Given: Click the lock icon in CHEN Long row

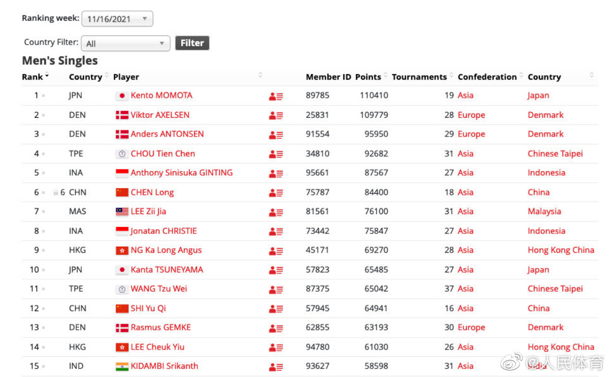Looking at the screenshot, I should click(56, 193).
